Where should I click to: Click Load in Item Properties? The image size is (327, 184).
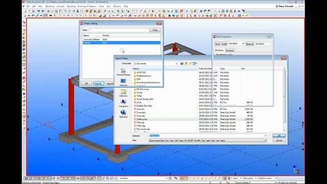224,44
